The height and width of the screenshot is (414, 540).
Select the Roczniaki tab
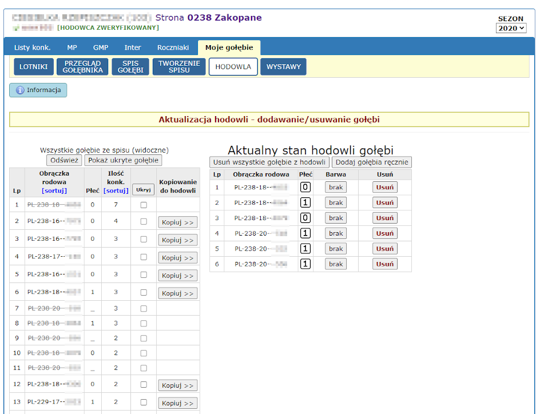(x=173, y=47)
